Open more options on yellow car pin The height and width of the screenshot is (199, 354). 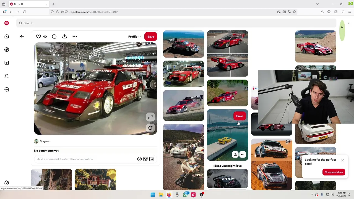tap(243, 155)
